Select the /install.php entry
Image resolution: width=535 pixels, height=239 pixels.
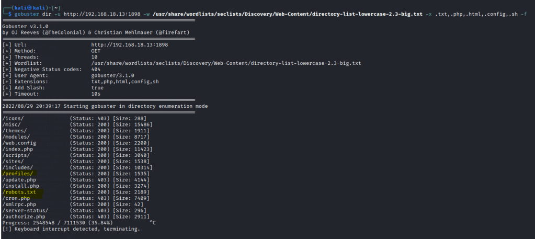tap(21, 186)
